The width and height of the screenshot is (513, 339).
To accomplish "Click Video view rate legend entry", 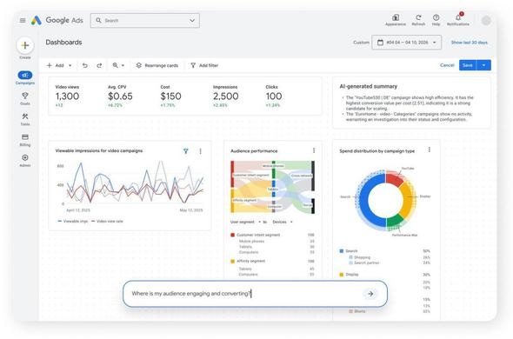I will coord(107,221).
